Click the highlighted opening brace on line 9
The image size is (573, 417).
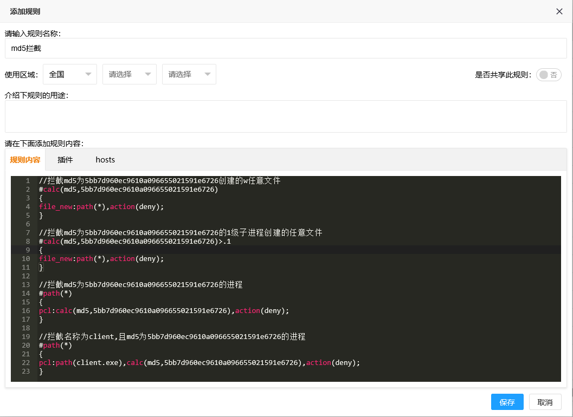41,250
